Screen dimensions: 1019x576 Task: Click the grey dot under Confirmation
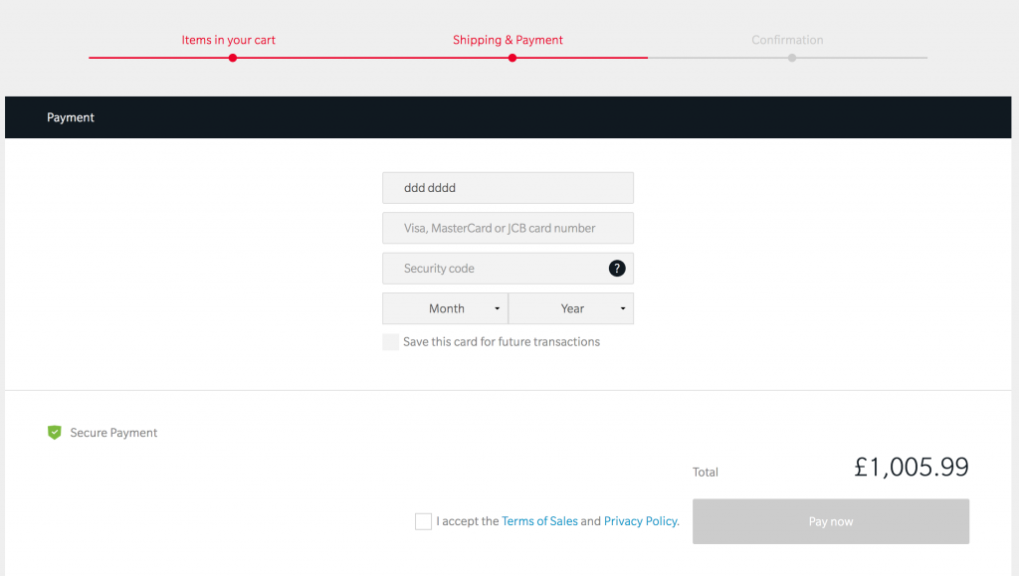(791, 58)
